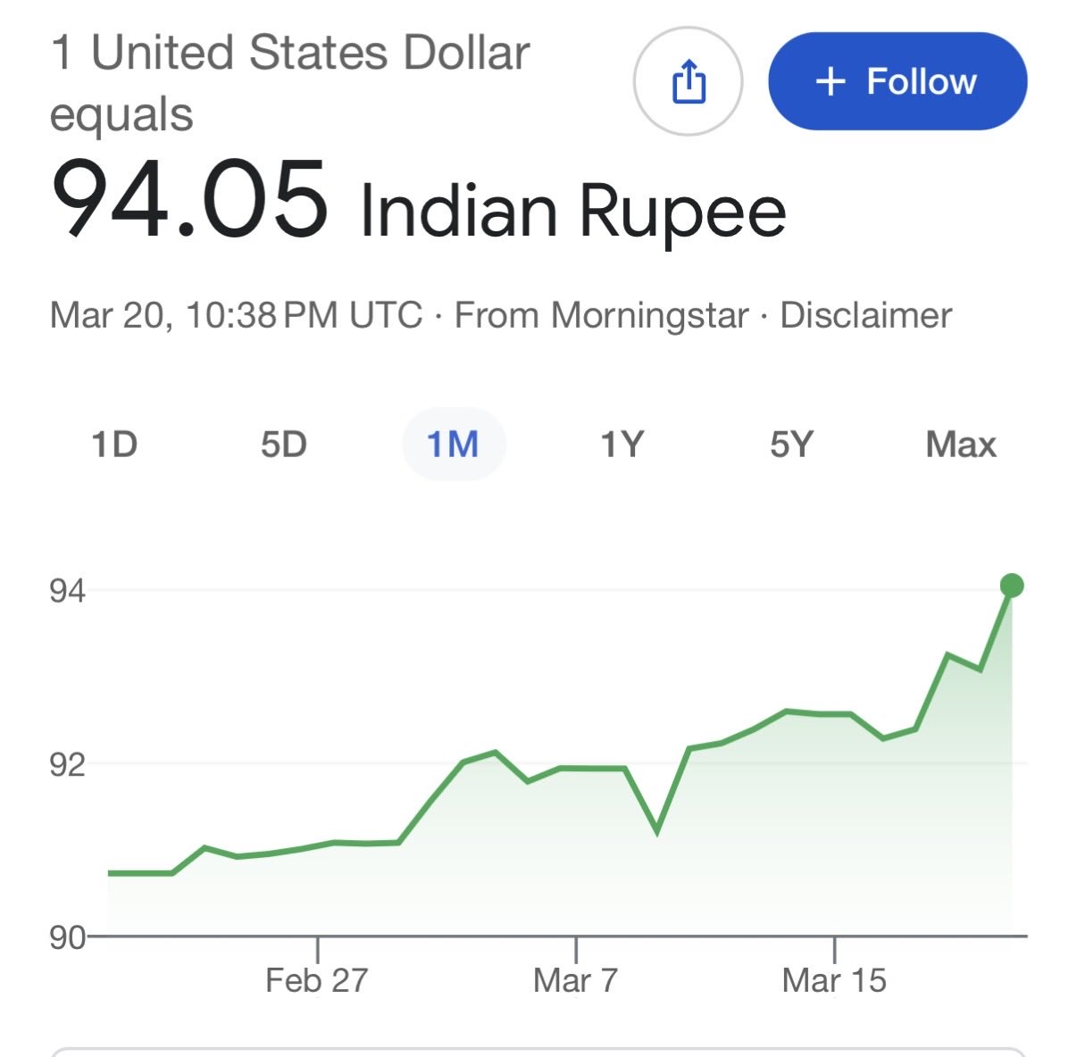1077x1057 pixels.
Task: Click the Feb 27 date axis label
Action: click(317, 980)
